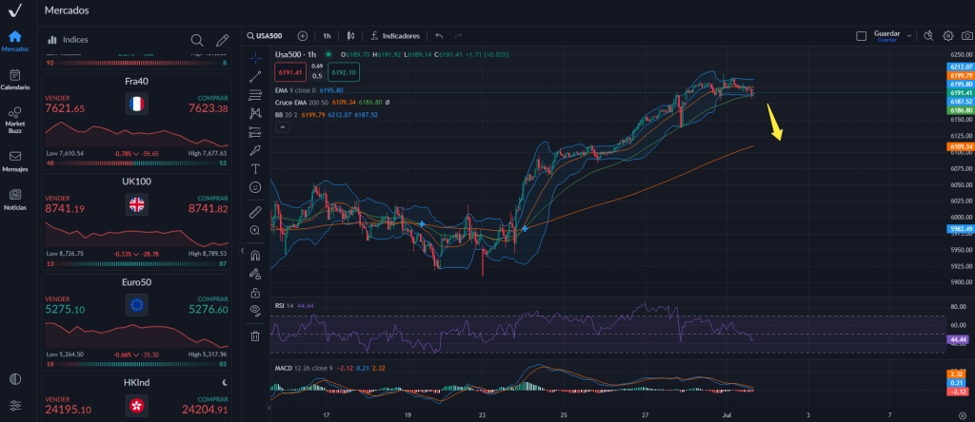Open the Indices category selector
975x422 pixels.
tap(68, 40)
